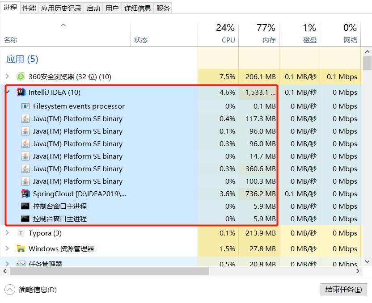The width and height of the screenshot is (372, 303).
Task: Select the first Java Platform SE binary icon
Action: click(25, 119)
